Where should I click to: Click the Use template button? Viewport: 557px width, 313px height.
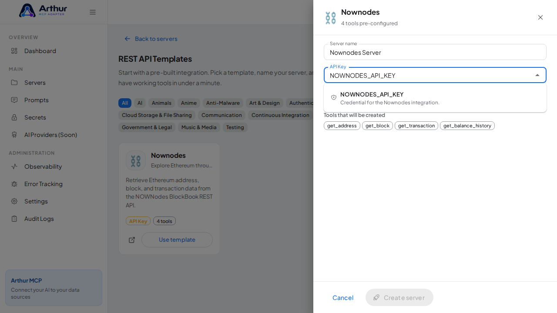click(x=177, y=240)
